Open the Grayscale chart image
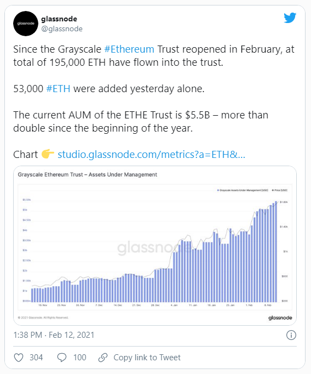311x374 pixels. pos(155,246)
